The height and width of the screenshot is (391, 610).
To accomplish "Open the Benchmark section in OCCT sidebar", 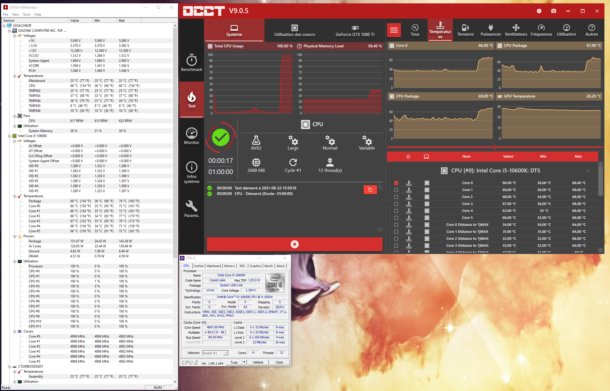I will 191,63.
